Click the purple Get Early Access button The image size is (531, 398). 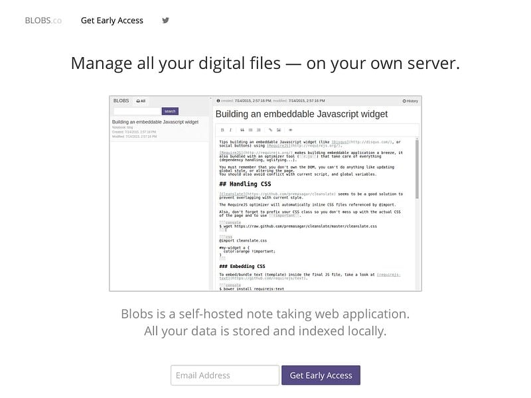click(321, 375)
